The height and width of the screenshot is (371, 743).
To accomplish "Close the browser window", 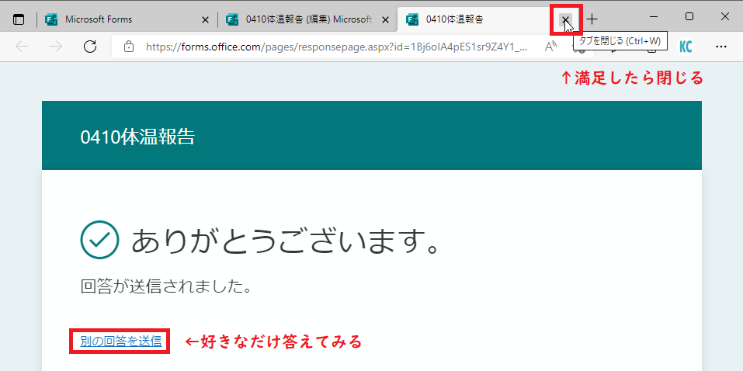I will pos(724,16).
